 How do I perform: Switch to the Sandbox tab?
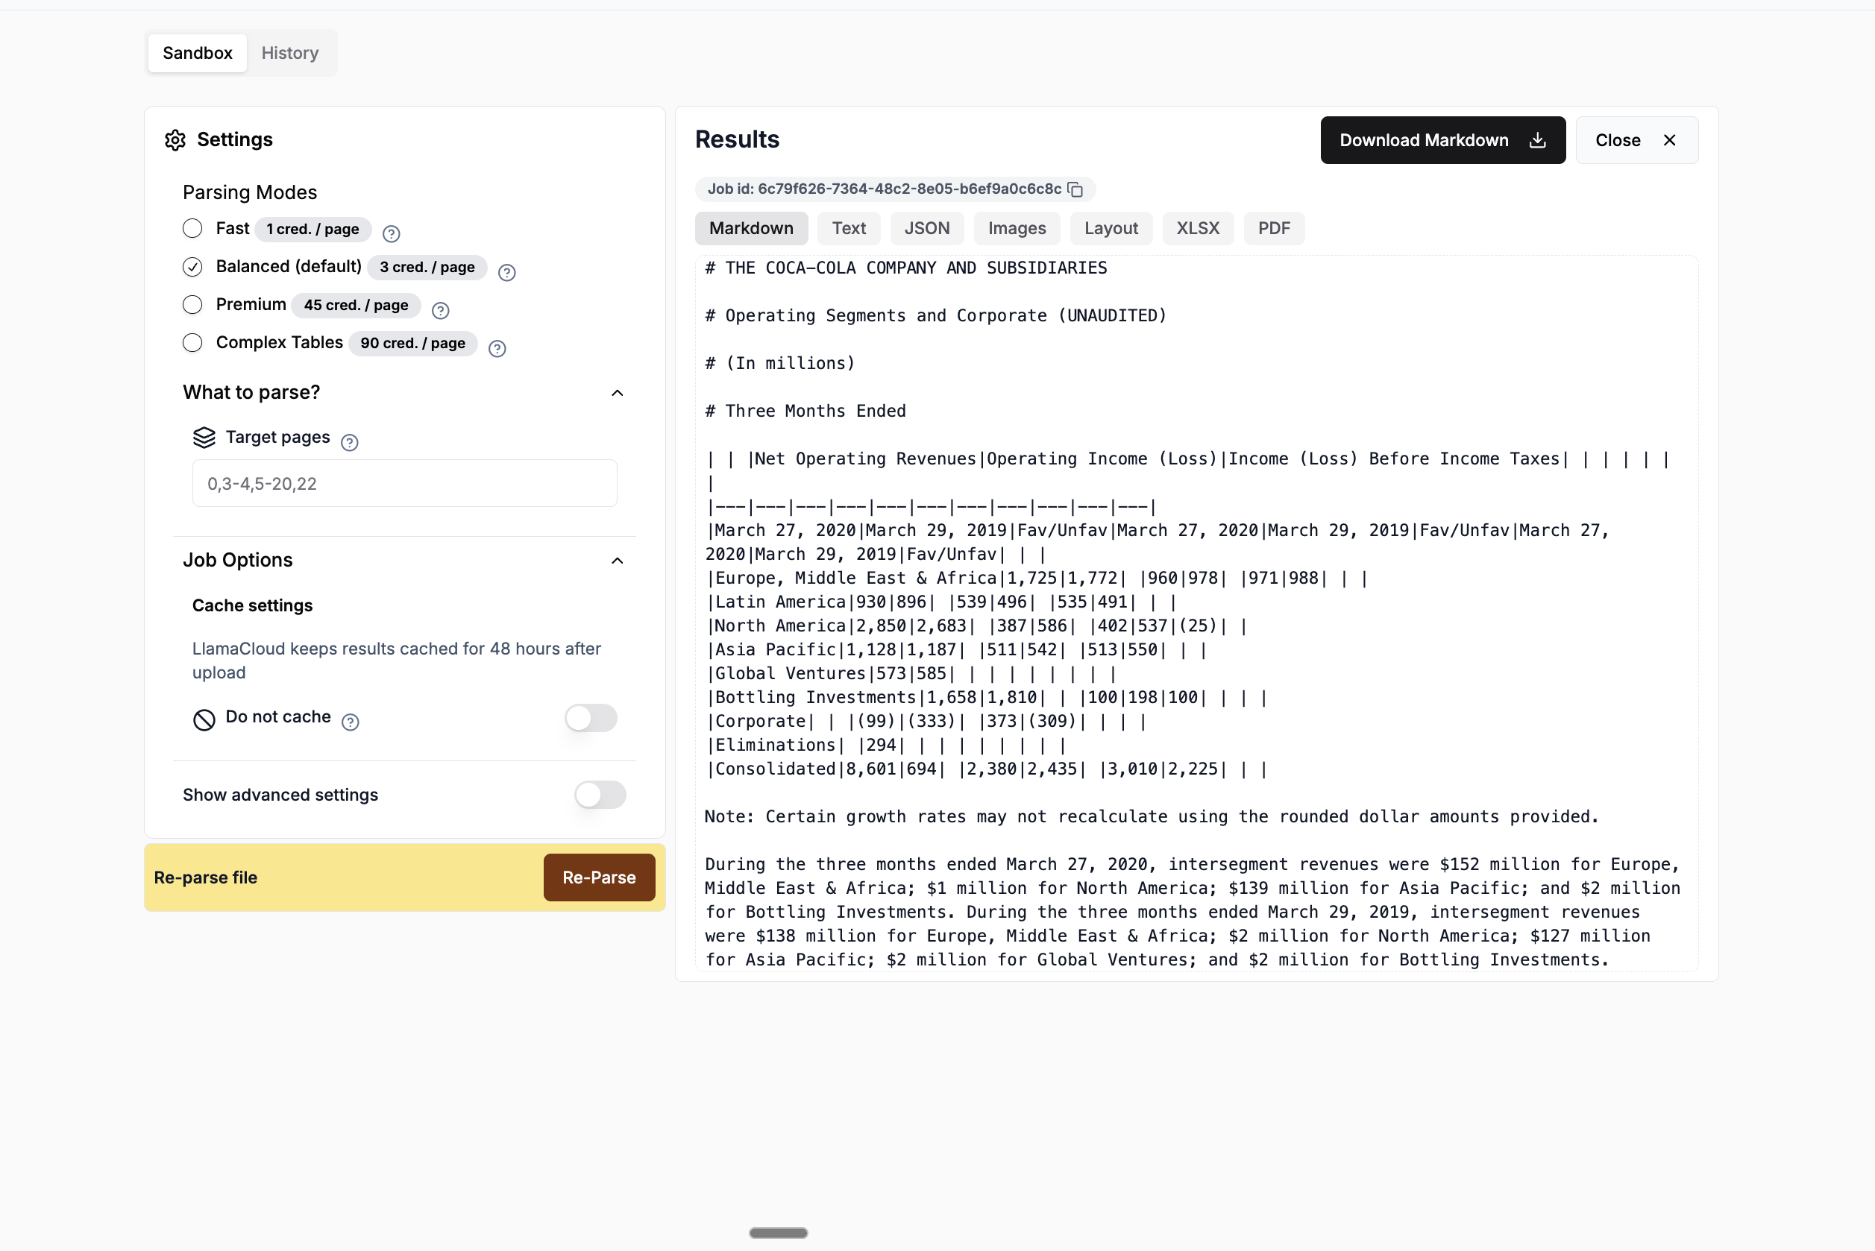[197, 53]
